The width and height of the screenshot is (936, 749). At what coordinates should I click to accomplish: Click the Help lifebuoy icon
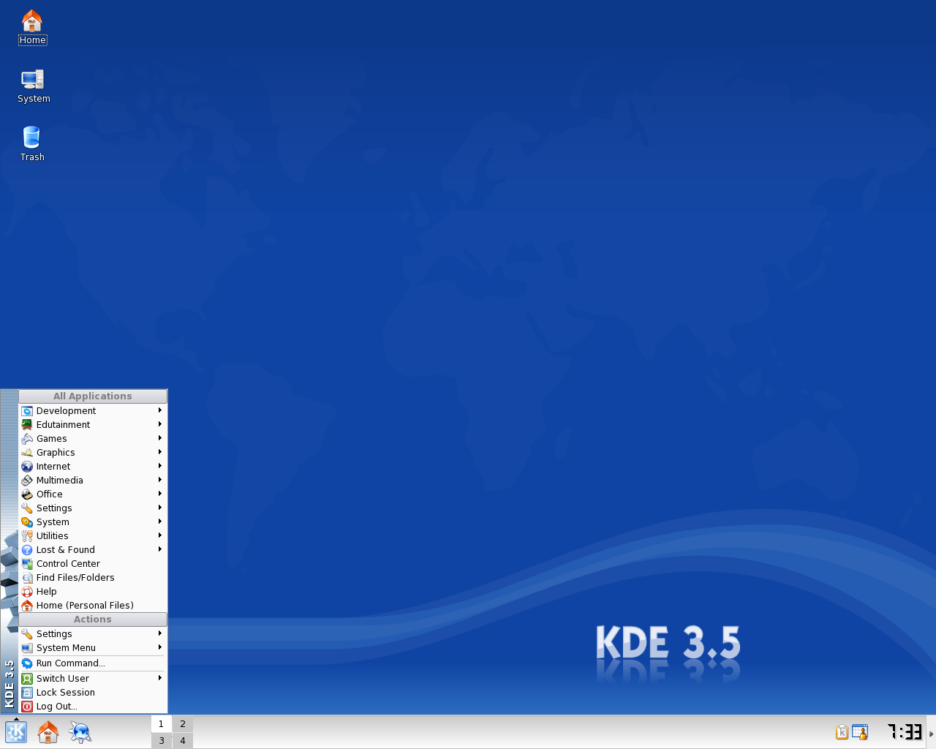pyautogui.click(x=27, y=592)
